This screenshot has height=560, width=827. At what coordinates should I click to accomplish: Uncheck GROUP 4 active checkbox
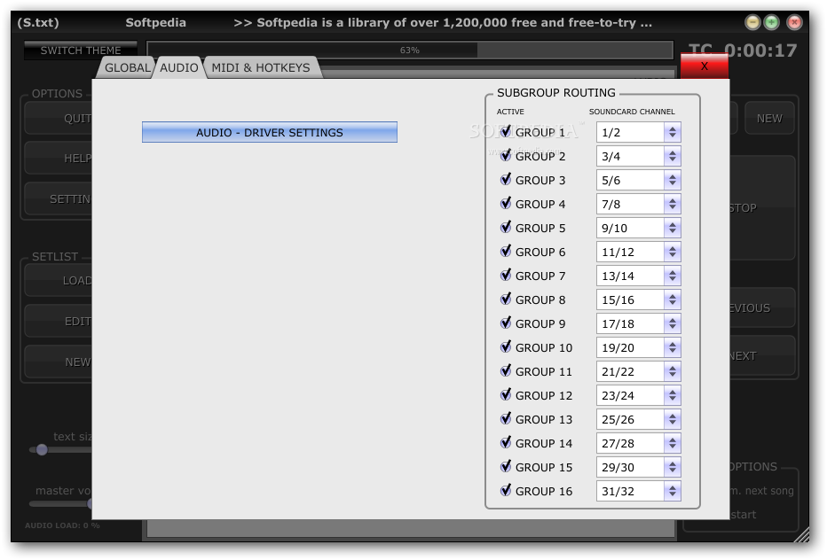click(505, 203)
